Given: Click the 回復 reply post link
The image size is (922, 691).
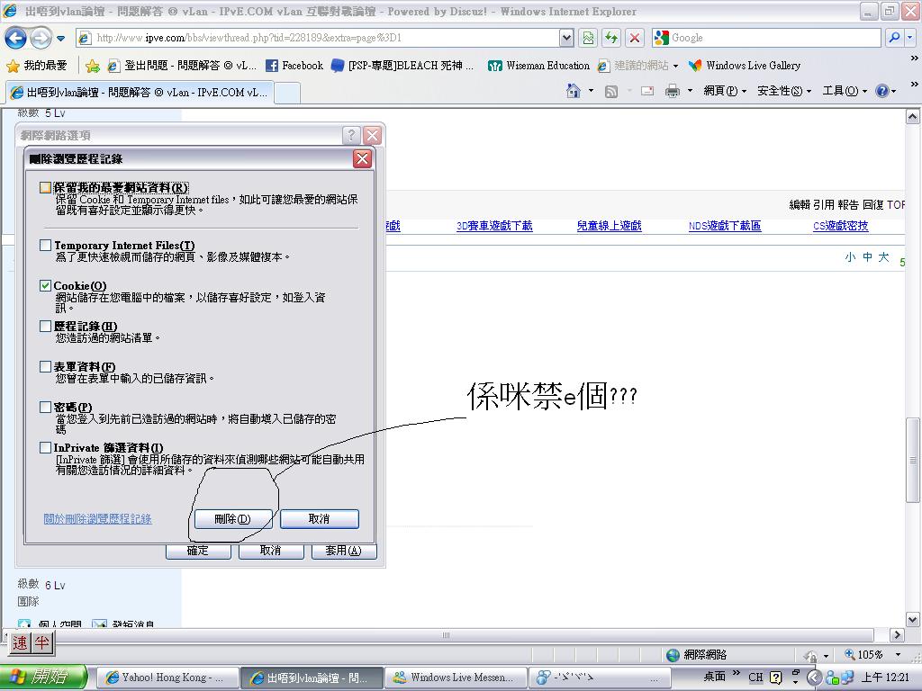Looking at the screenshot, I should point(873,204).
